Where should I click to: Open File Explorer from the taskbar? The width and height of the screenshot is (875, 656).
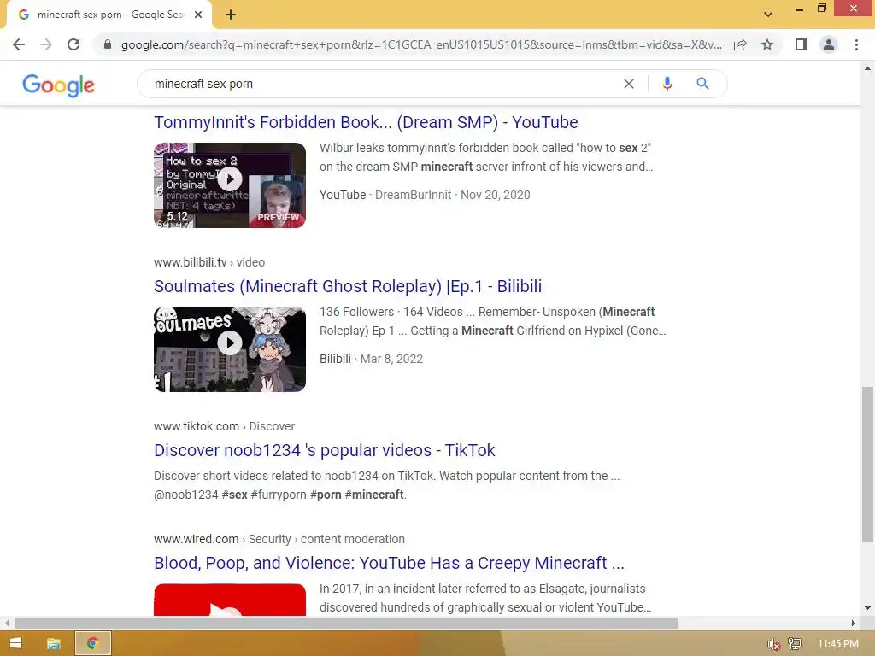(54, 644)
